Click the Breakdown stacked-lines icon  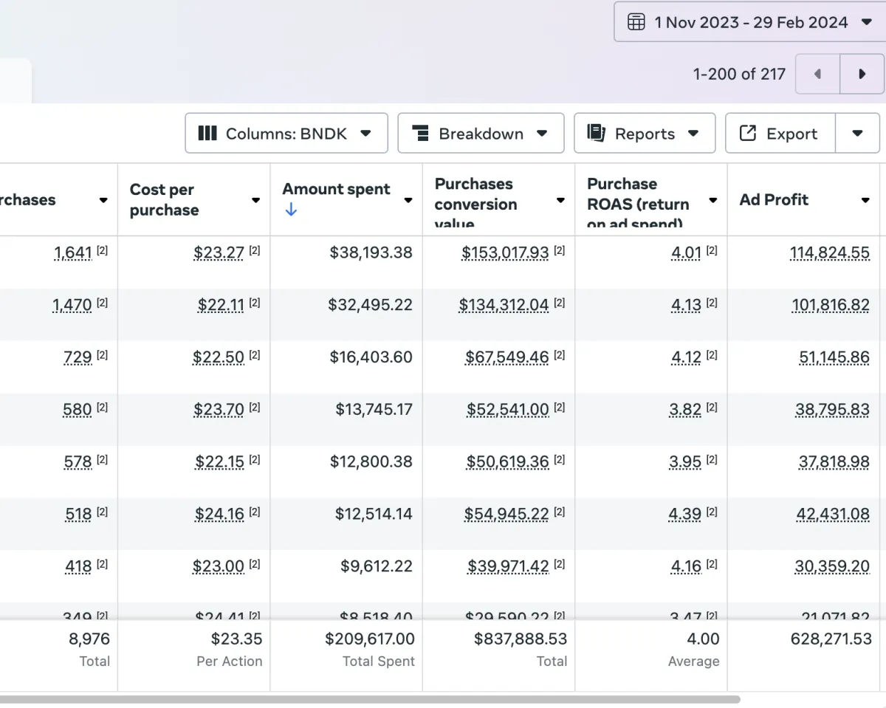[x=421, y=134]
